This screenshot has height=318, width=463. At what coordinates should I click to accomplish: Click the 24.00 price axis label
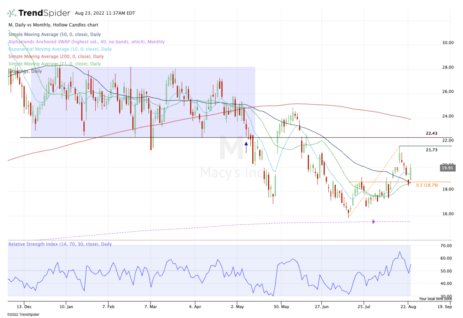[x=448, y=116]
